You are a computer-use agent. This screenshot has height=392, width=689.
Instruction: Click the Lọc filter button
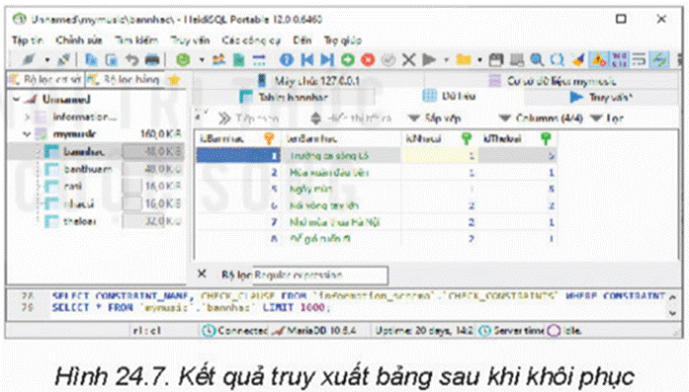pyautogui.click(x=607, y=118)
